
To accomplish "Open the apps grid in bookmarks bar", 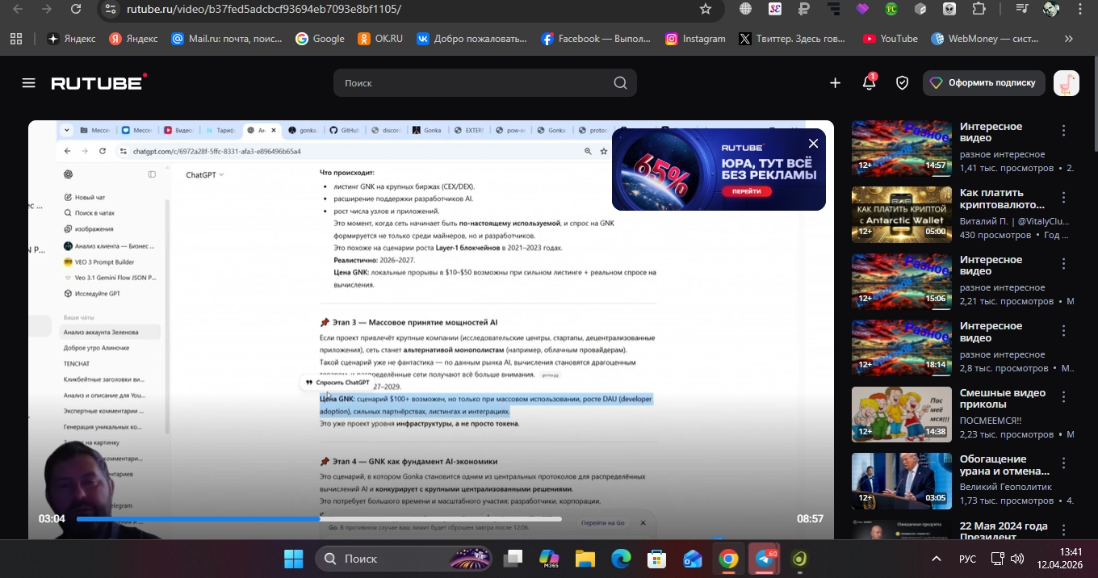I will pyautogui.click(x=16, y=38).
